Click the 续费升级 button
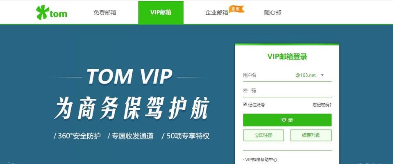Image resolution: width=393 pixels, height=164 pixels. pos(311,135)
